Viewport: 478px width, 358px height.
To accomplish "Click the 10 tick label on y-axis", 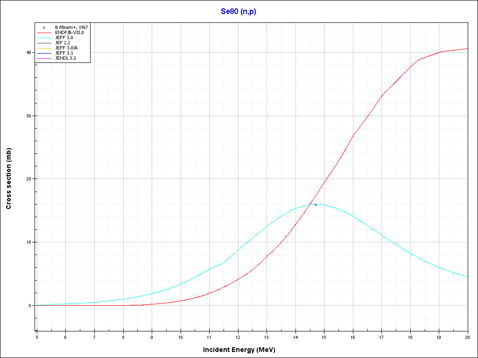I will (28, 242).
